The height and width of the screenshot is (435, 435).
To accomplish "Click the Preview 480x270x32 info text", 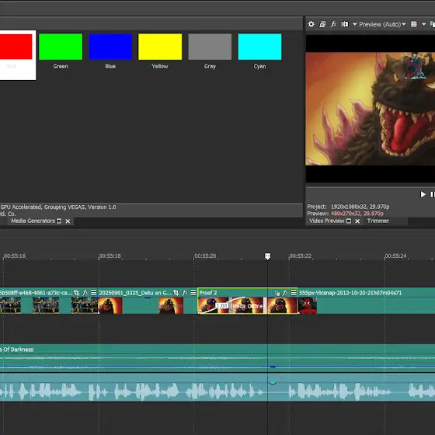I will pos(345,214).
